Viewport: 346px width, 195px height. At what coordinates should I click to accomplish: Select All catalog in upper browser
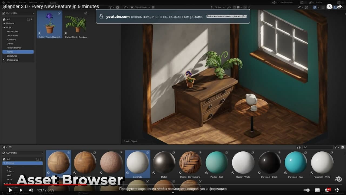(8, 19)
